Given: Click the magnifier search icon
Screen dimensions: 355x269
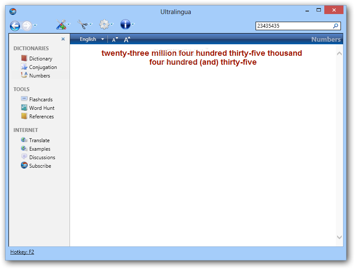Looking at the screenshot, I should (335, 26).
